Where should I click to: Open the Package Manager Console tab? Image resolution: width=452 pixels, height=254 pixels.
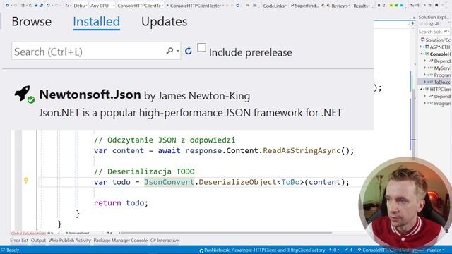pos(121,240)
